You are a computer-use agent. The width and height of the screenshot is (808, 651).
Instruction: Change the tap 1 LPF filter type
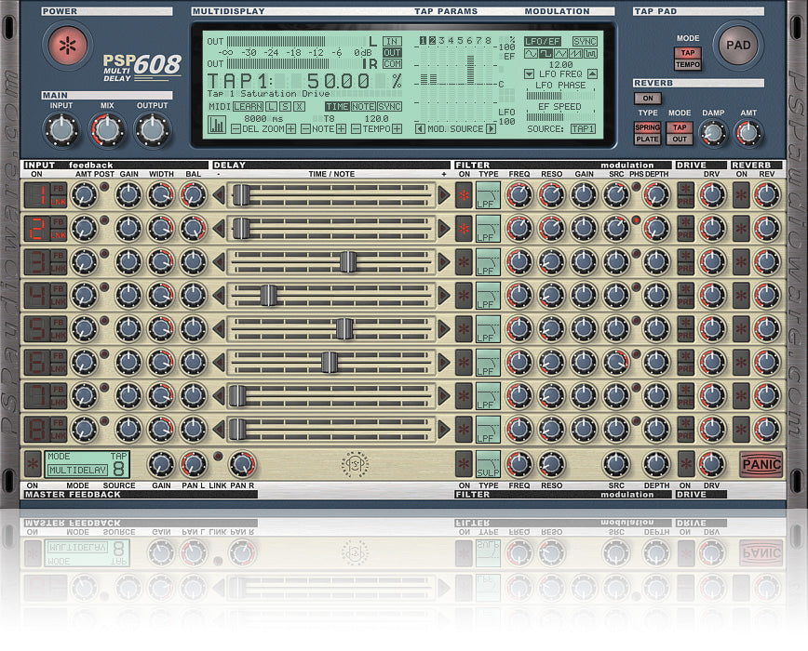coord(488,195)
